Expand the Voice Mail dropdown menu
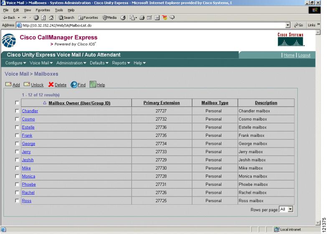 pyautogui.click(x=41, y=63)
